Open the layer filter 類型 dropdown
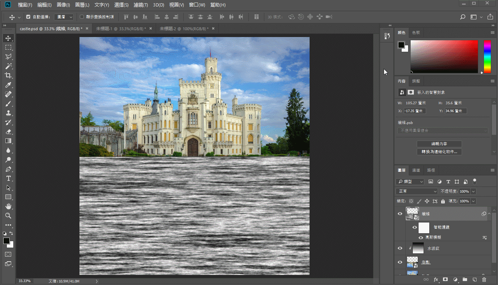This screenshot has width=498, height=285. click(410, 182)
